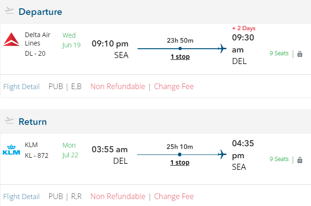The image size is (311, 206).
Task: Click the 9 Seats label for KLM flight
Action: coord(279,159)
